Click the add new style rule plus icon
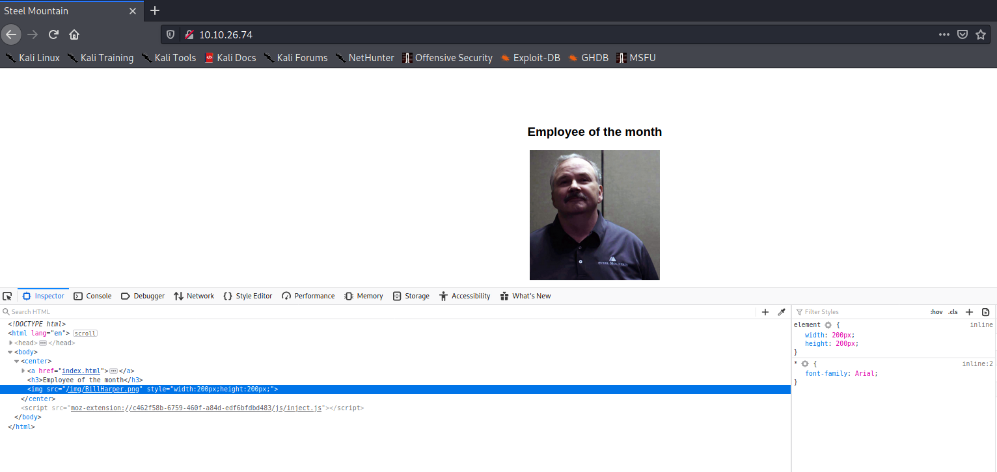 tap(969, 312)
